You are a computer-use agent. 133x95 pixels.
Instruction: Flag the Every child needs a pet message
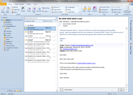(x=54, y=45)
